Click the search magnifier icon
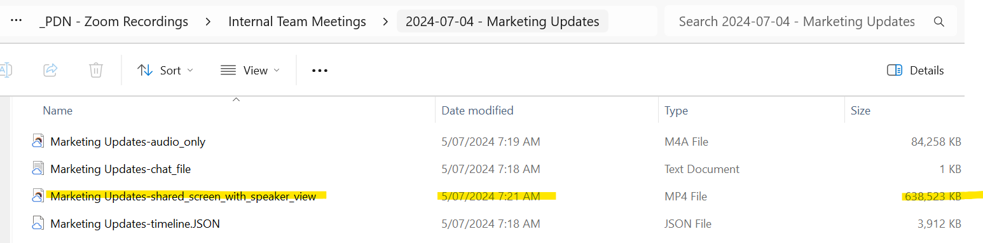 (x=939, y=22)
